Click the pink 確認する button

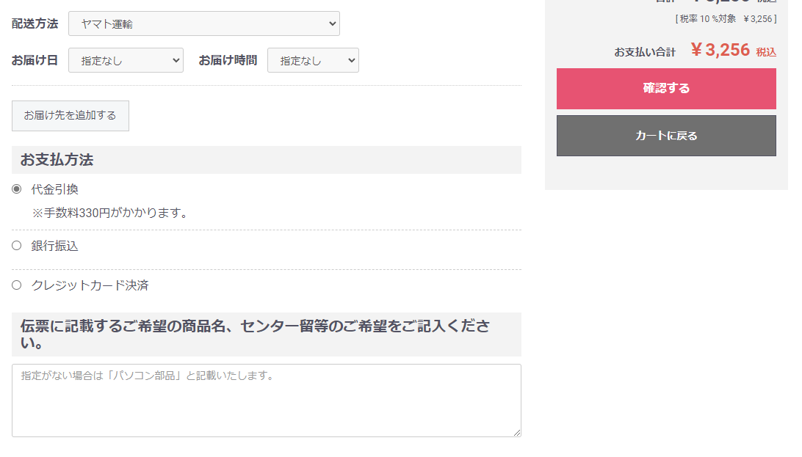click(x=666, y=89)
